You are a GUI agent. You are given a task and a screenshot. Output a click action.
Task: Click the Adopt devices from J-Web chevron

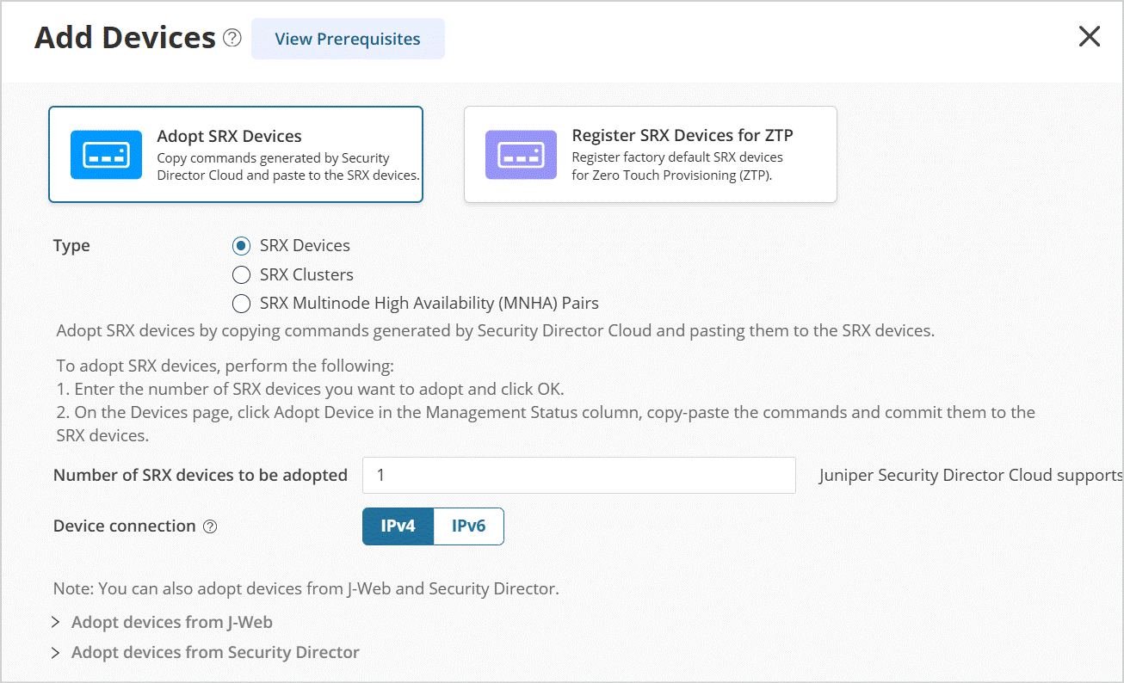click(x=56, y=622)
